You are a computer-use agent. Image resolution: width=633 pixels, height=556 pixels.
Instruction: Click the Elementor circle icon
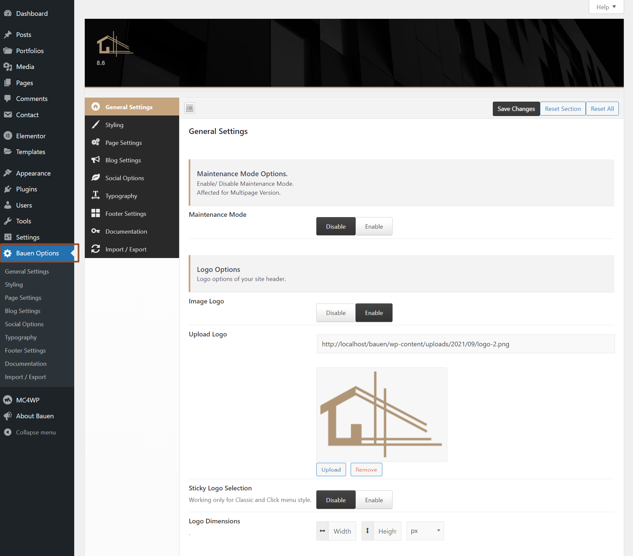(x=8, y=136)
